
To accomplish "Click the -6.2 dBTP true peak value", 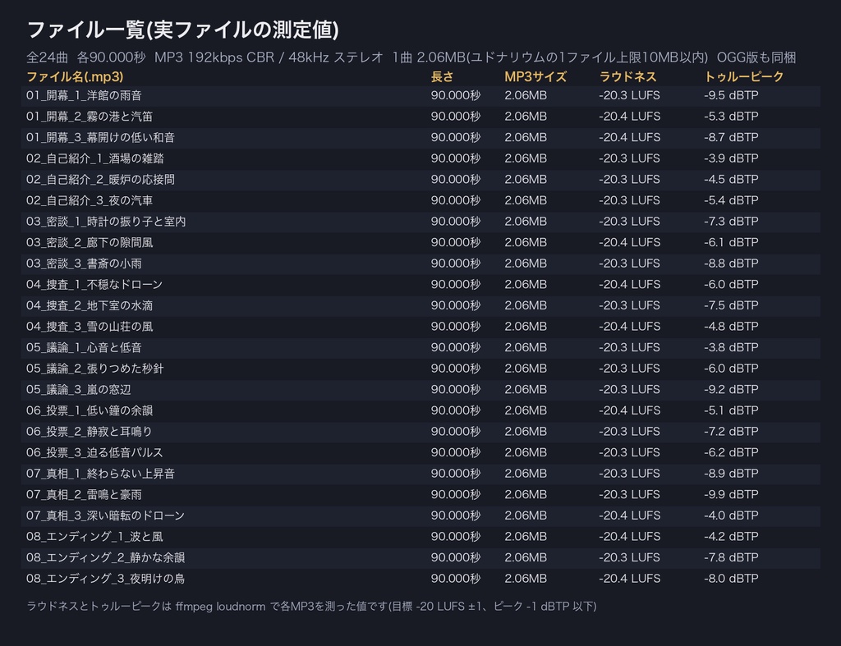I will pyautogui.click(x=731, y=452).
